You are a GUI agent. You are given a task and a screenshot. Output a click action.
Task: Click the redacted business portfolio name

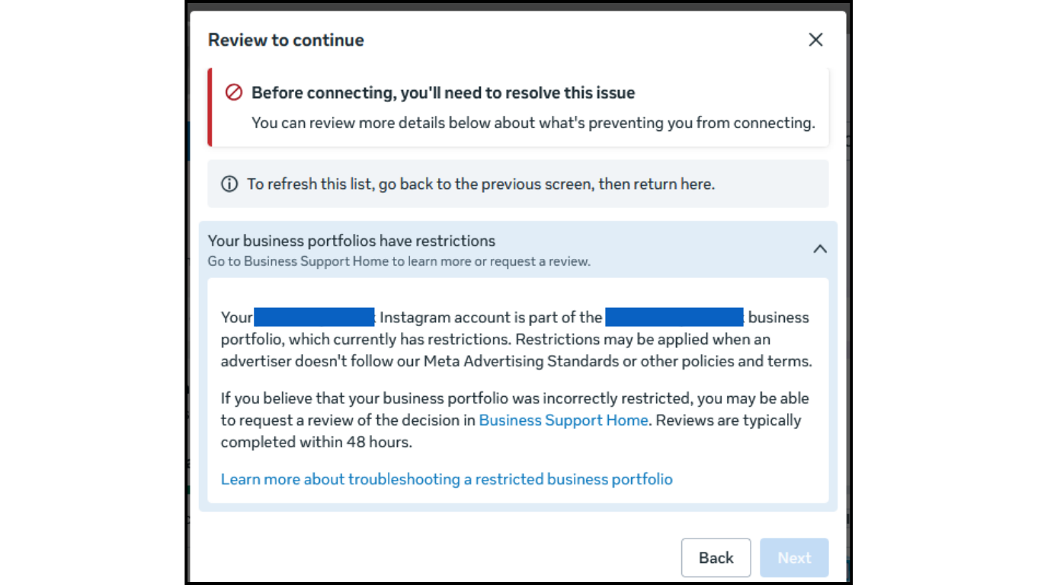coord(674,318)
